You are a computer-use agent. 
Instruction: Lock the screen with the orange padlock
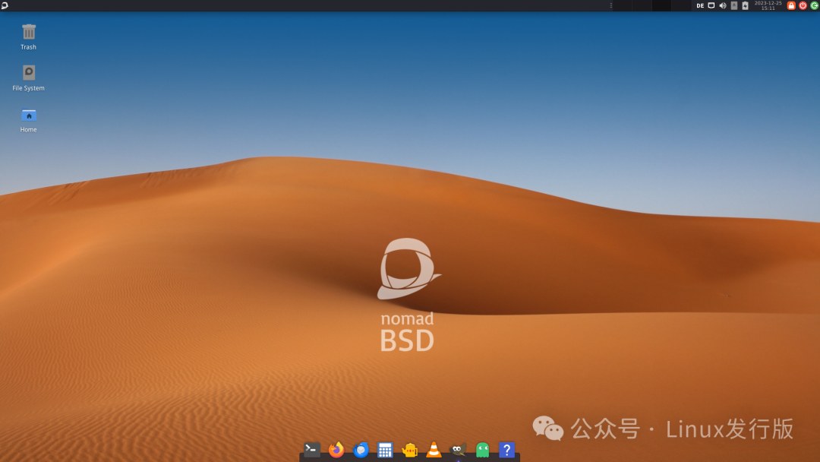click(791, 5)
